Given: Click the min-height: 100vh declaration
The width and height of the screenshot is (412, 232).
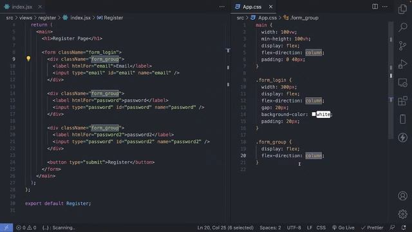Looking at the screenshot, I should pyautogui.click(x=286, y=39).
